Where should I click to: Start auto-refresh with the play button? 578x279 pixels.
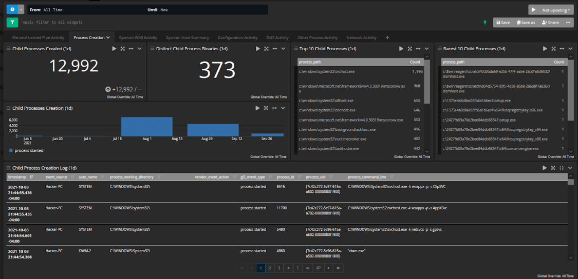click(x=533, y=10)
